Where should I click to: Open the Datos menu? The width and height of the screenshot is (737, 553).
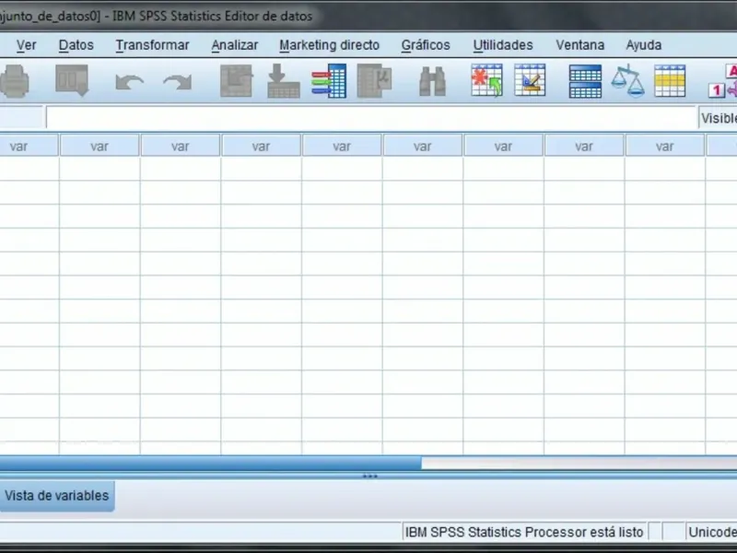pos(76,45)
